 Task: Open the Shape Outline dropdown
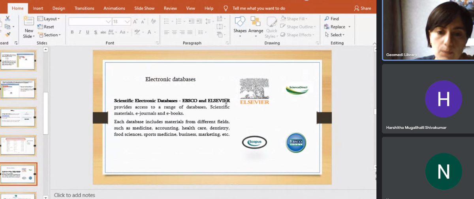tap(298, 27)
